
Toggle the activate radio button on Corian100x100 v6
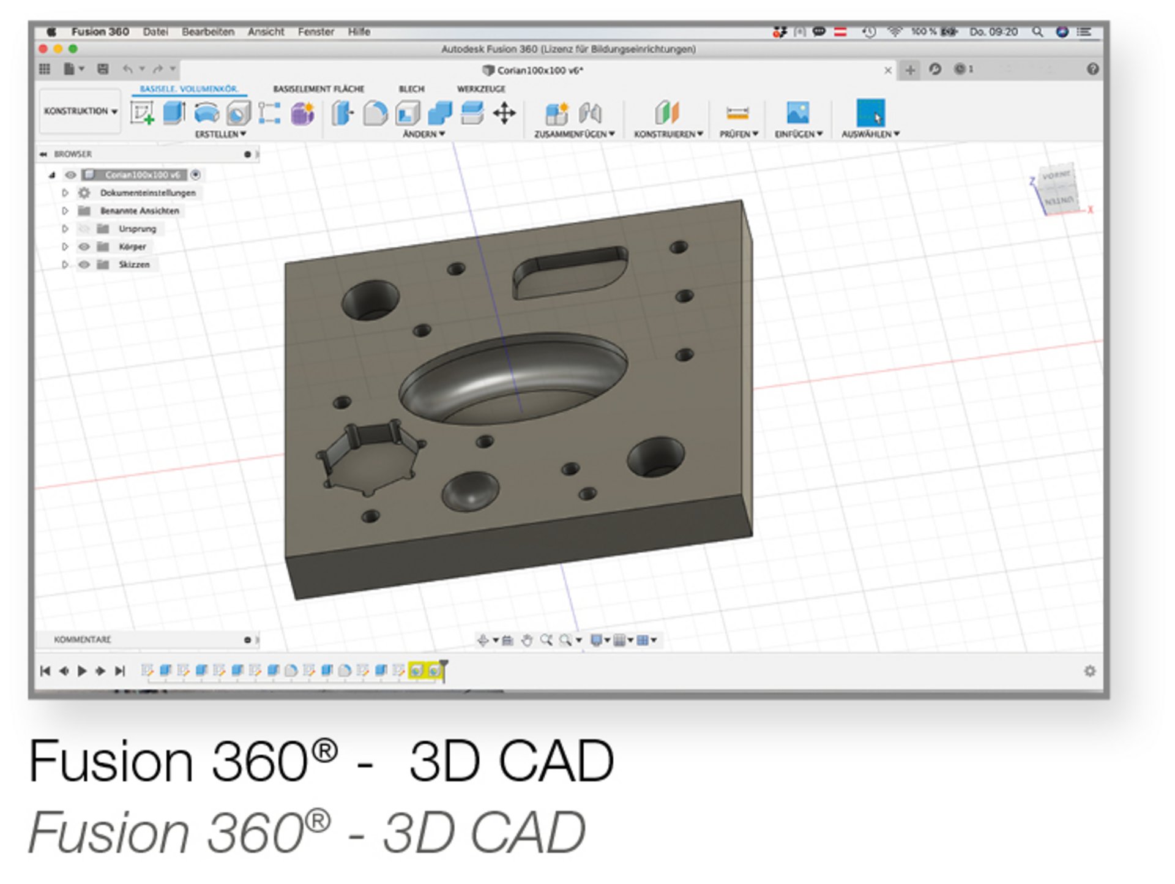point(195,175)
